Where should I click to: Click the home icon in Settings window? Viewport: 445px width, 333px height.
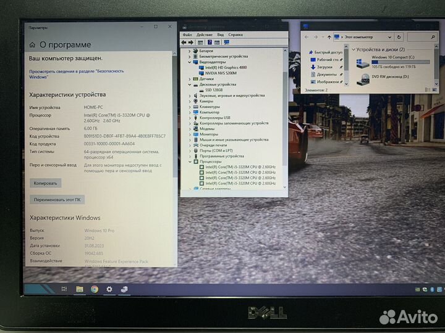click(32, 45)
